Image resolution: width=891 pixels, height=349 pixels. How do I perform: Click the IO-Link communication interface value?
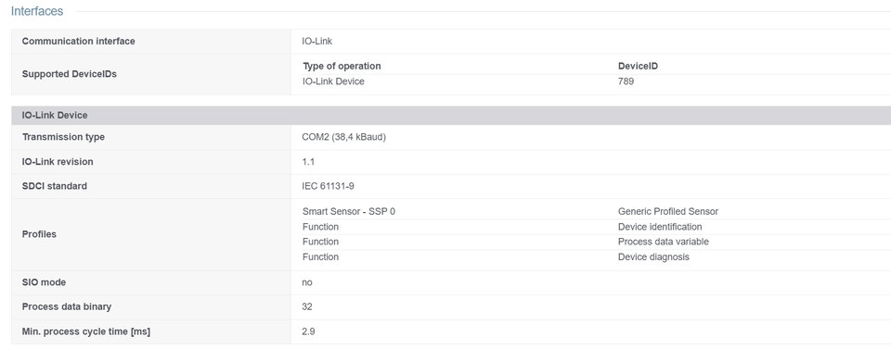[x=317, y=42]
